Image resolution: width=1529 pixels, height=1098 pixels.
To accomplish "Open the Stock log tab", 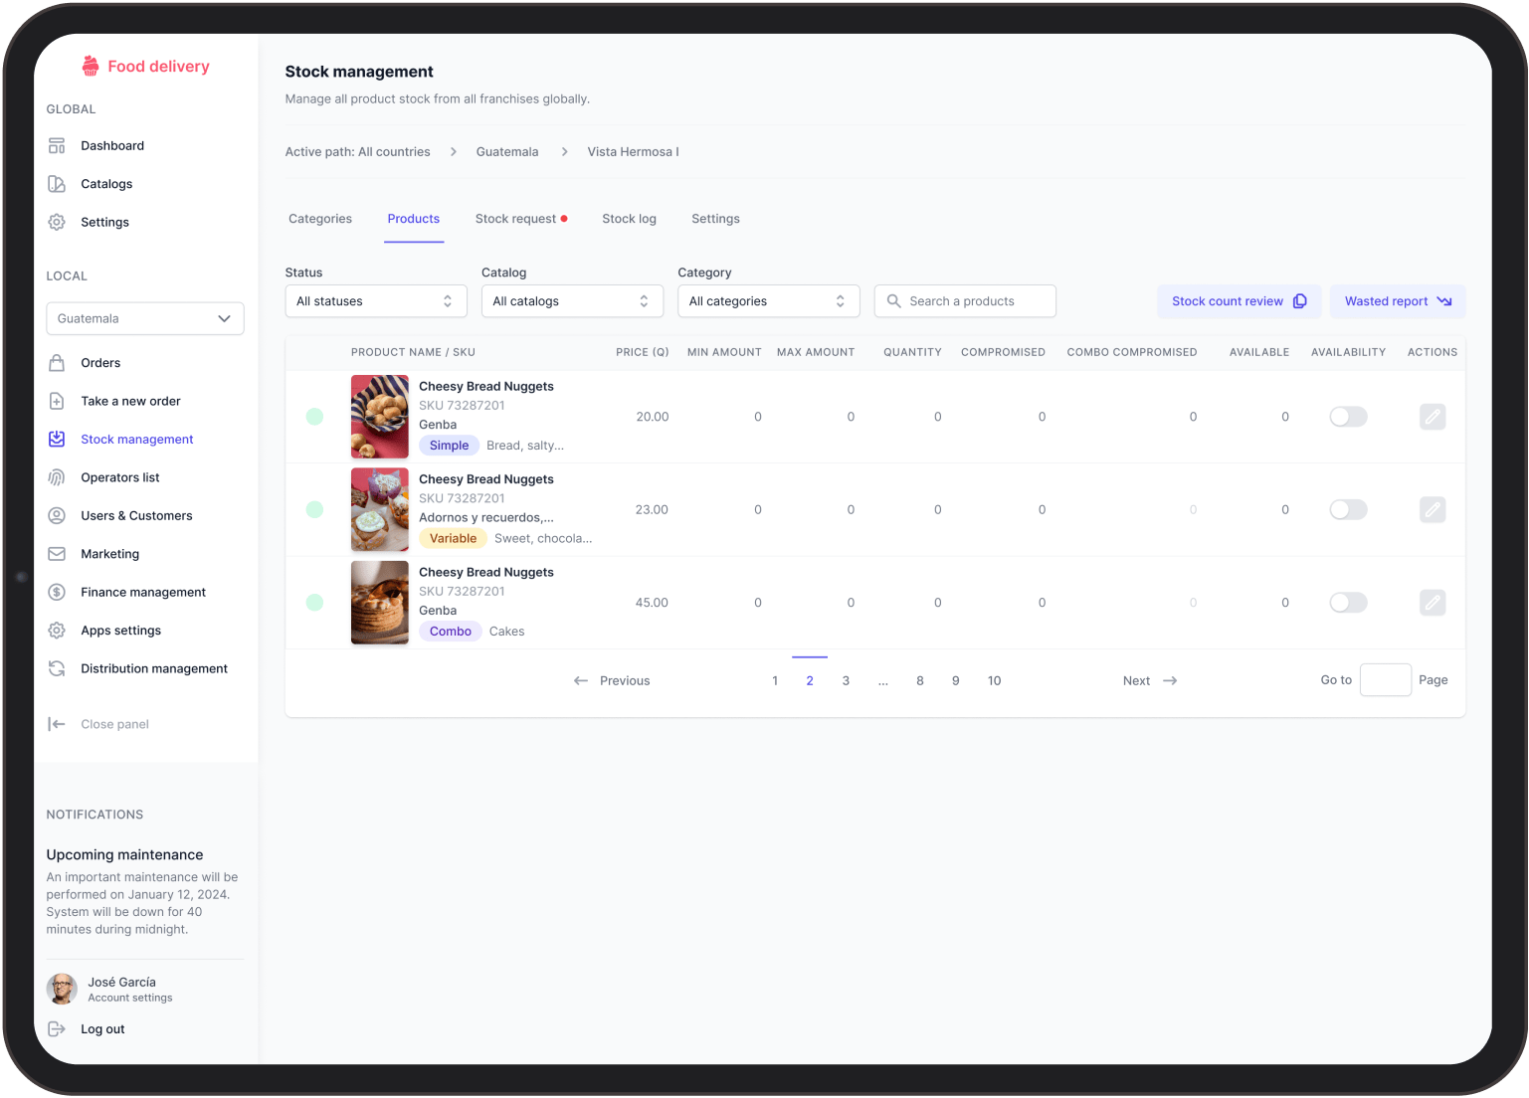I will (629, 219).
